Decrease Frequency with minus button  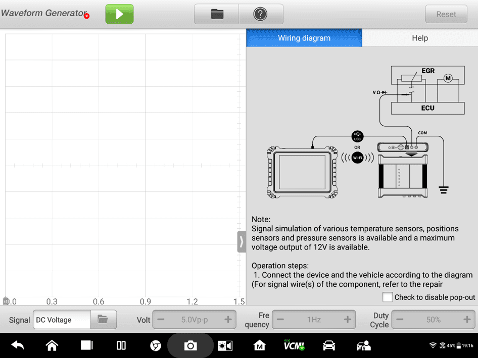pos(280,320)
